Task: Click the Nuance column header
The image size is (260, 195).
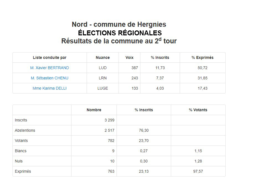Action: pos(103,57)
